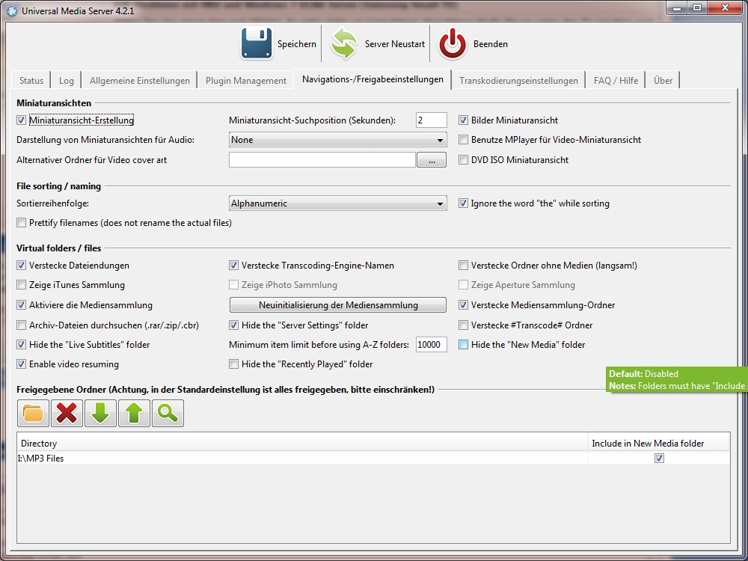Click the magnifier scan folders icon

click(168, 413)
